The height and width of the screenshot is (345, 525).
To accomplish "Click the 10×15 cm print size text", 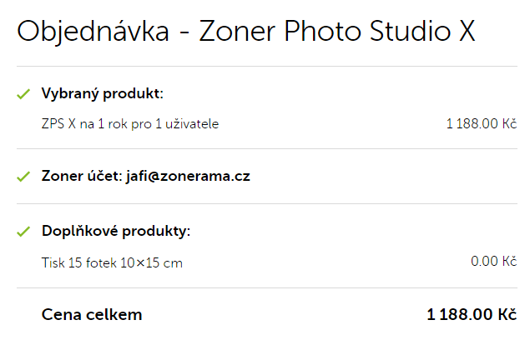I will [x=151, y=263].
